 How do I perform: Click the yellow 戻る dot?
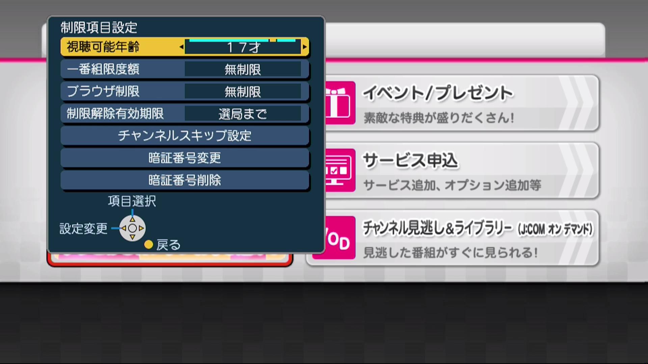point(148,245)
